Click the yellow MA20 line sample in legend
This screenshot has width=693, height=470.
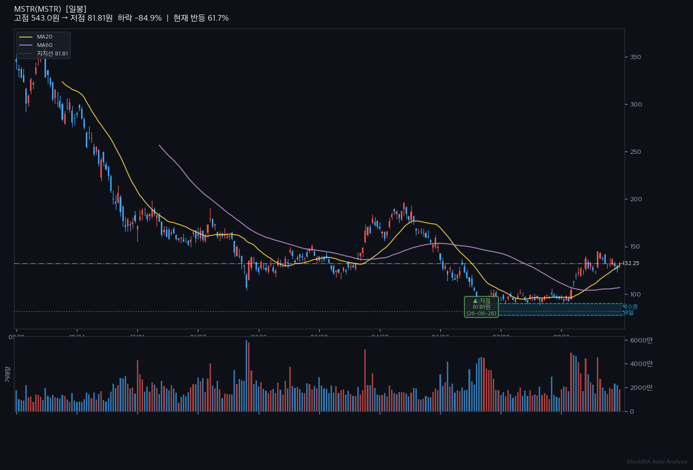point(26,37)
